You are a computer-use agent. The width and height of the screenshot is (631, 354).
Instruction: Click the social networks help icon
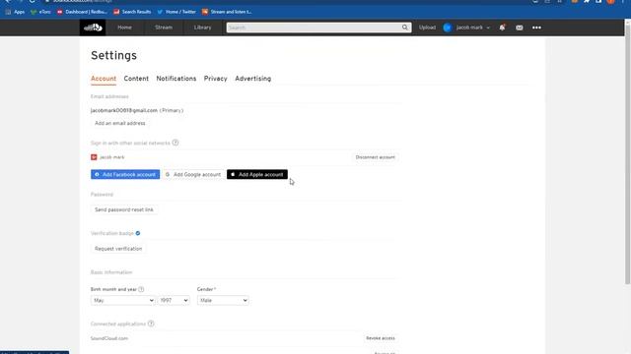(x=175, y=143)
